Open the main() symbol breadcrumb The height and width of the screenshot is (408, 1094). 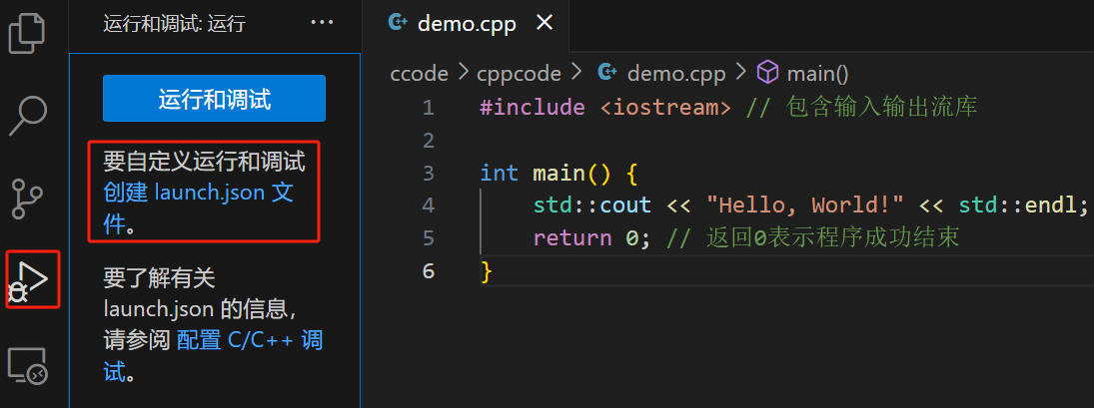click(x=816, y=72)
